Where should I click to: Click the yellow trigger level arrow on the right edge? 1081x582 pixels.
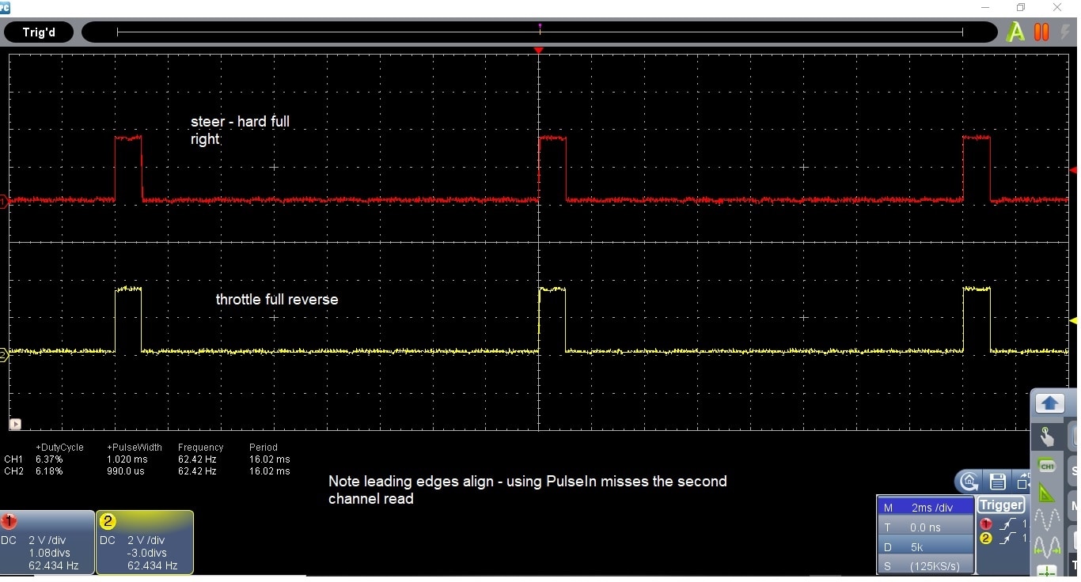(1073, 321)
